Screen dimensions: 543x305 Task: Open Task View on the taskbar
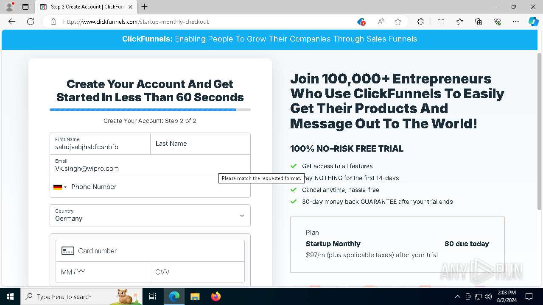click(153, 297)
